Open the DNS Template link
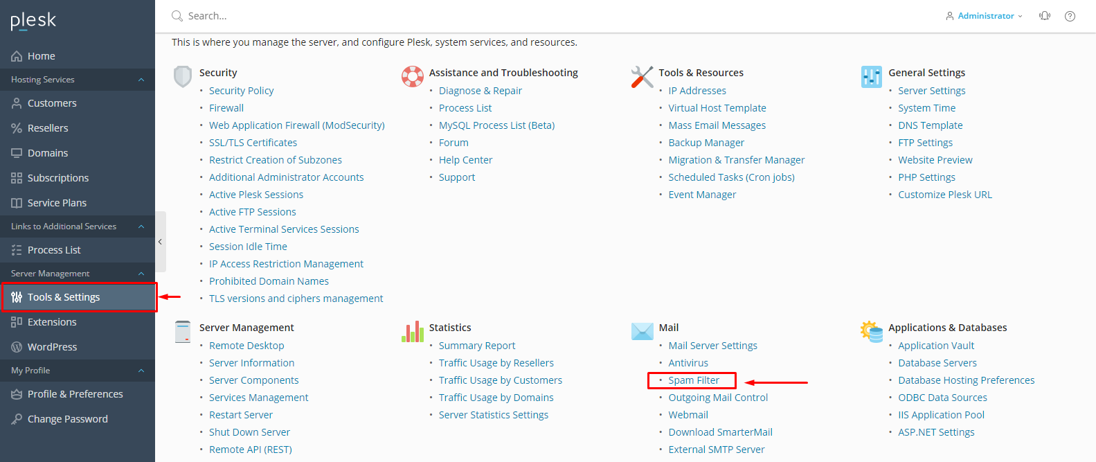1096x462 pixels. pyautogui.click(x=930, y=125)
